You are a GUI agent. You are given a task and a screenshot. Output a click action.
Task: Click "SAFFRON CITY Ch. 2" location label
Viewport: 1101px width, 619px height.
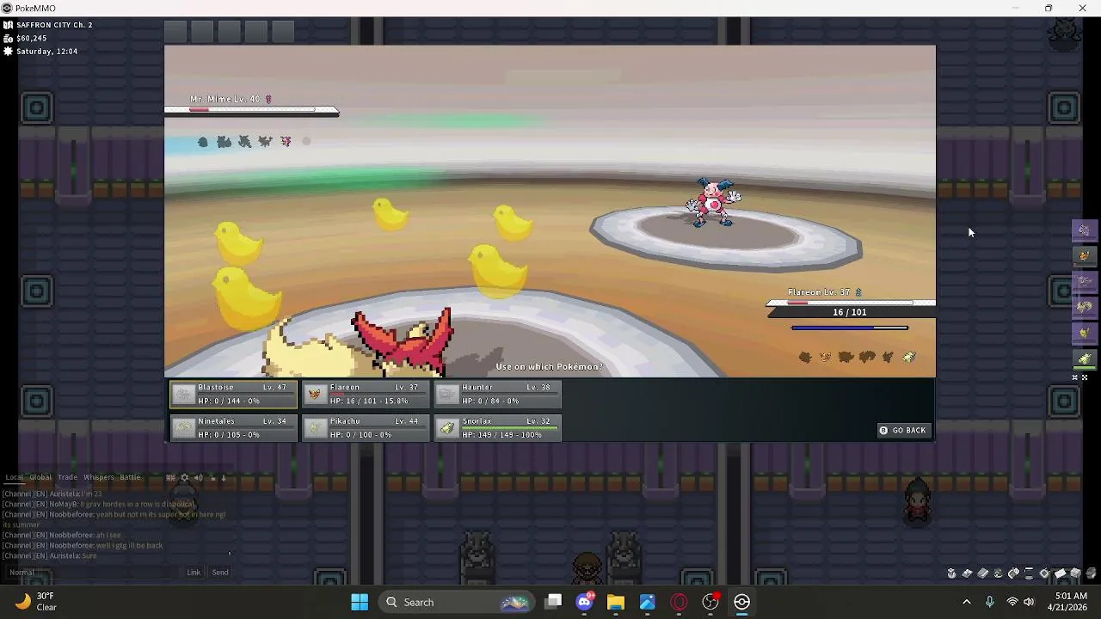click(x=54, y=25)
